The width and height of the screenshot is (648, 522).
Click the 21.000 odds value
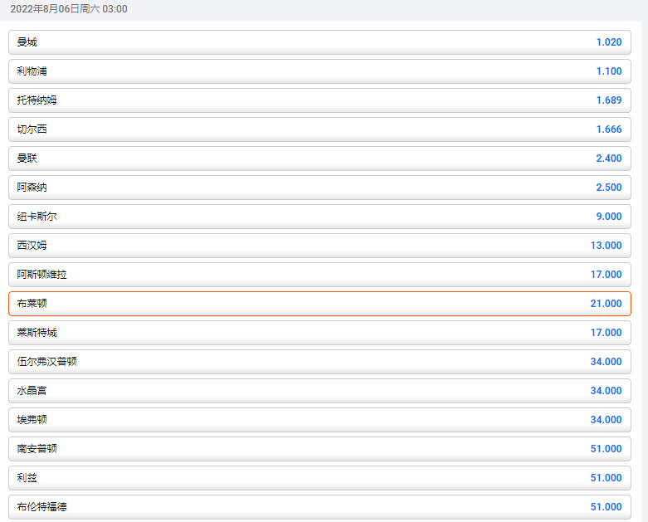coord(606,304)
